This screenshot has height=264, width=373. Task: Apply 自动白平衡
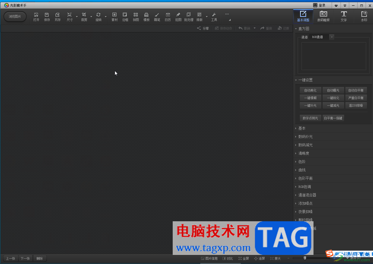(x=356, y=90)
